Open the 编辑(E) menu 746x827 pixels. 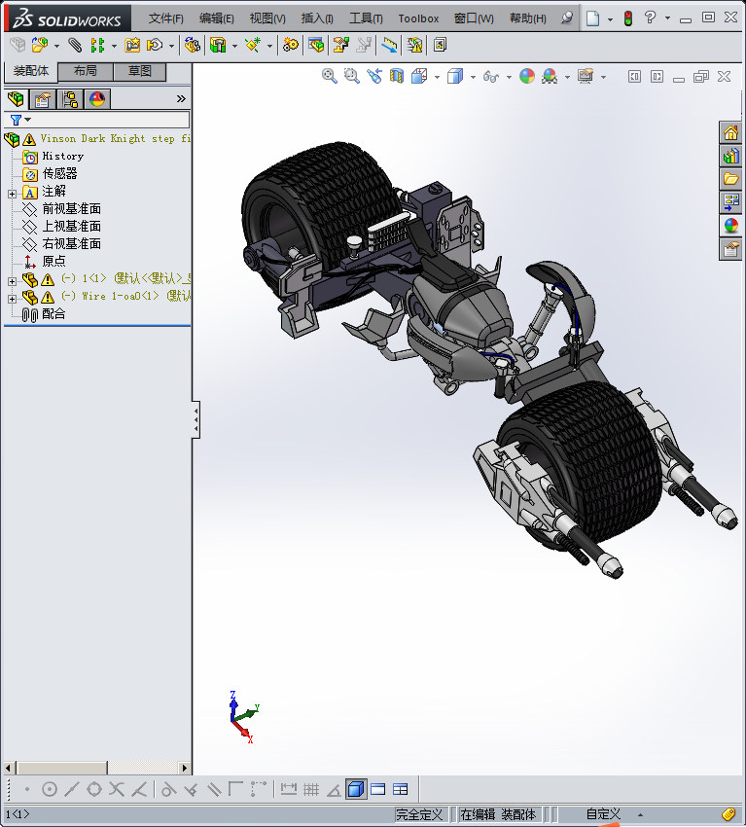click(x=216, y=18)
